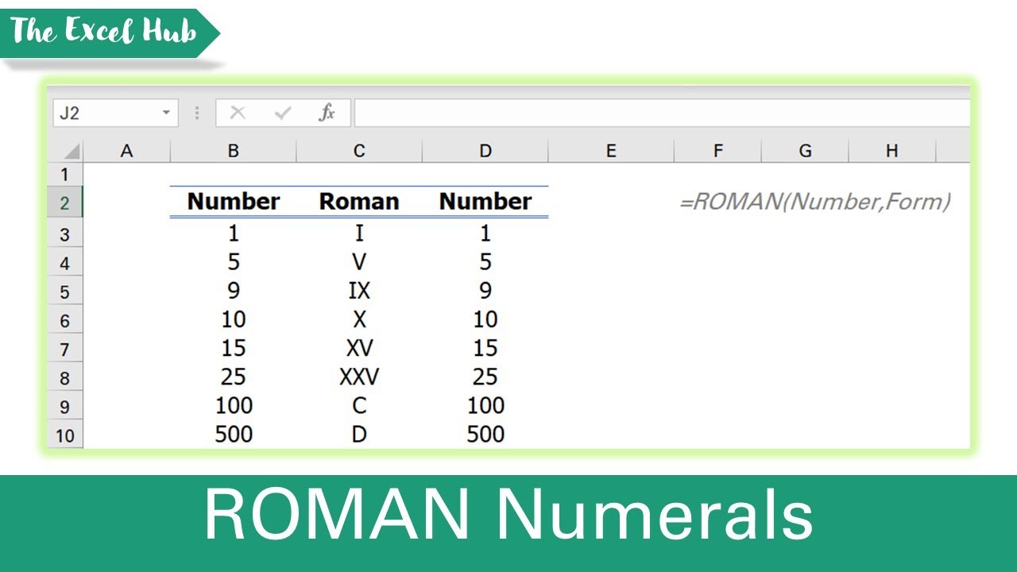Viewport: 1017px width, 572px height.
Task: Click the 'Number' header in column D
Action: click(485, 202)
